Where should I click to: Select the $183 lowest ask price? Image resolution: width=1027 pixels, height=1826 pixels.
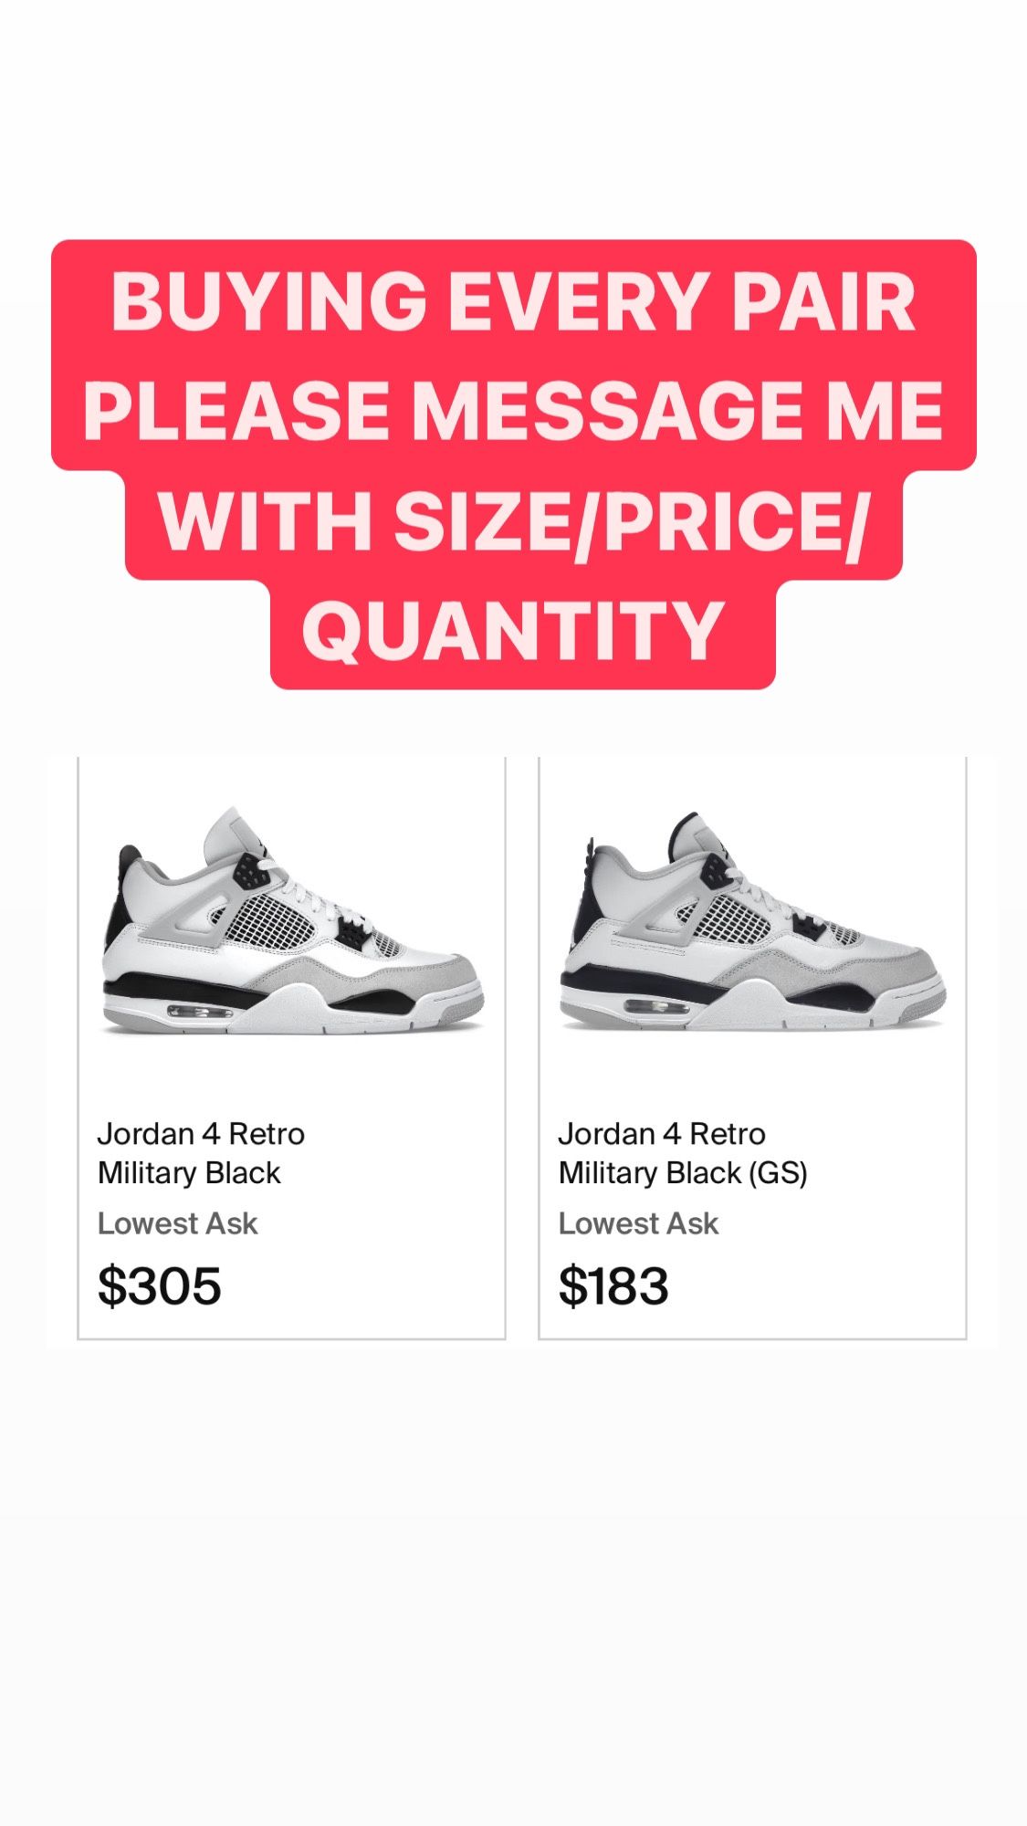click(x=613, y=1286)
